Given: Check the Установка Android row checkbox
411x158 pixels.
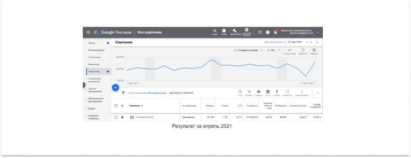Looking at the screenshot, I should coord(116,118).
